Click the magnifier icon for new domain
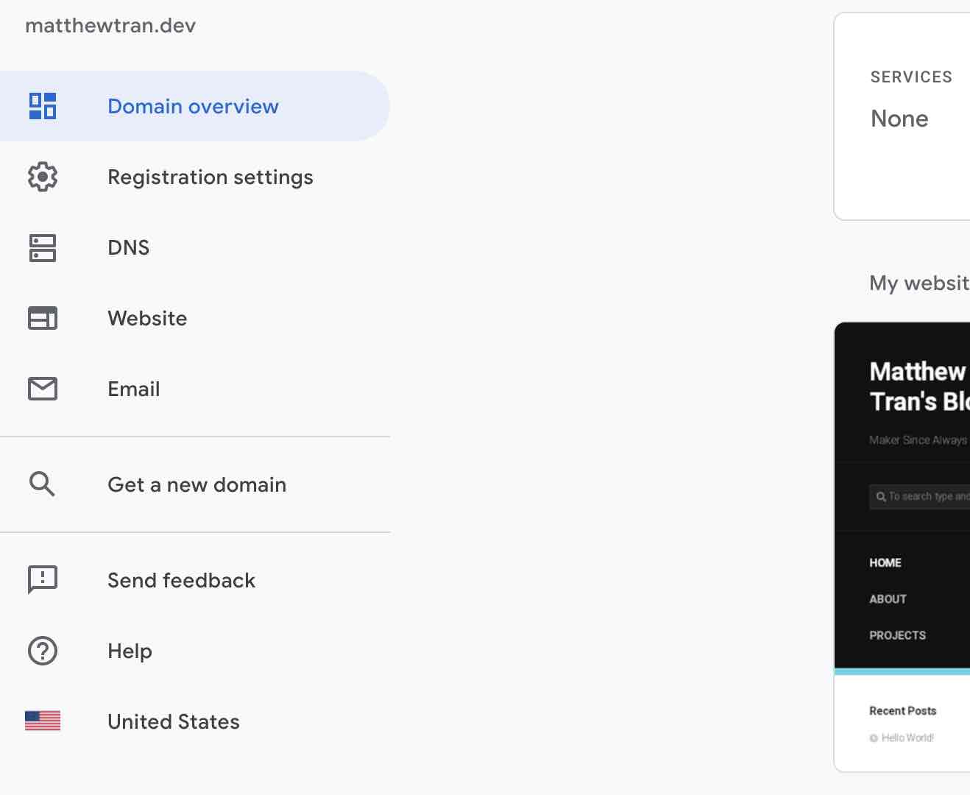Viewport: 970px width, 795px height. pyautogui.click(x=43, y=484)
